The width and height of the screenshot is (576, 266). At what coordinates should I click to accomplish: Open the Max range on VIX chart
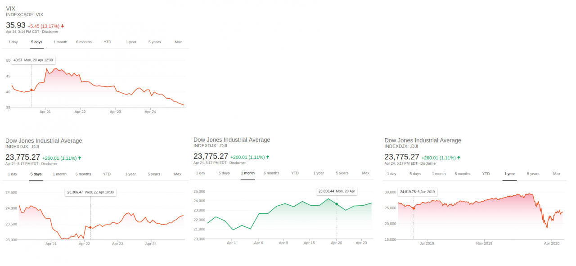click(x=178, y=42)
